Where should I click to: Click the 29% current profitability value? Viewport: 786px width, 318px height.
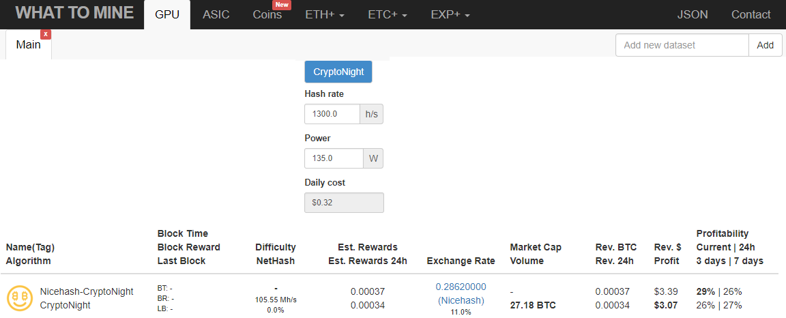pos(705,291)
